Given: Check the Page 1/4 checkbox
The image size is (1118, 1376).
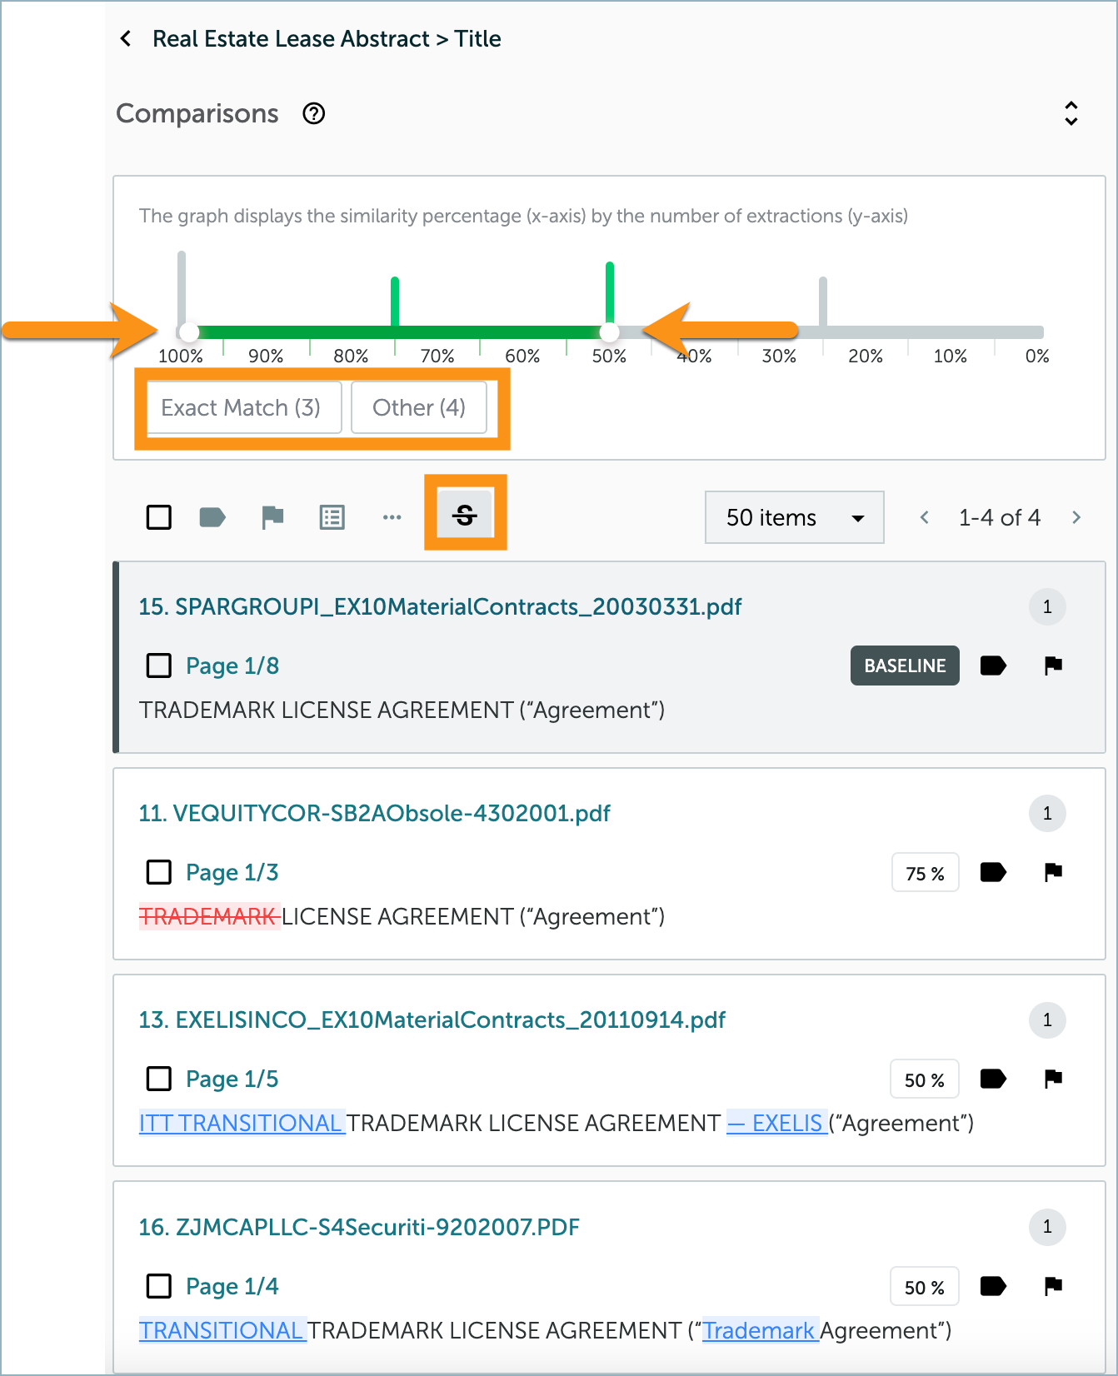Looking at the screenshot, I should tap(159, 1286).
